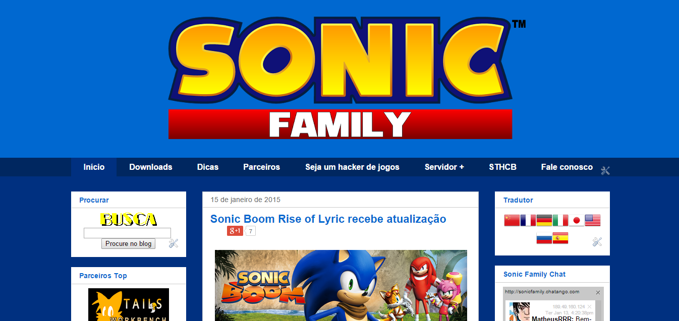Click the Russian flag translation icon

pos(544,238)
